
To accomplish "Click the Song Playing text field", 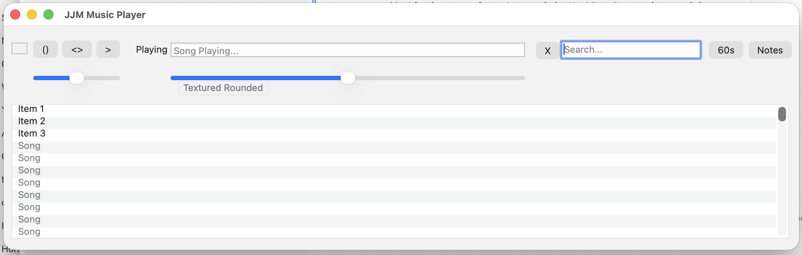I will click(x=347, y=50).
